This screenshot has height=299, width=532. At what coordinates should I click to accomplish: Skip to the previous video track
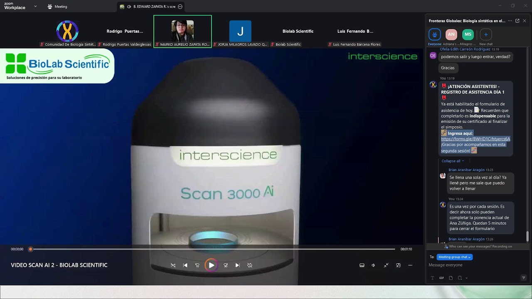coord(185,265)
